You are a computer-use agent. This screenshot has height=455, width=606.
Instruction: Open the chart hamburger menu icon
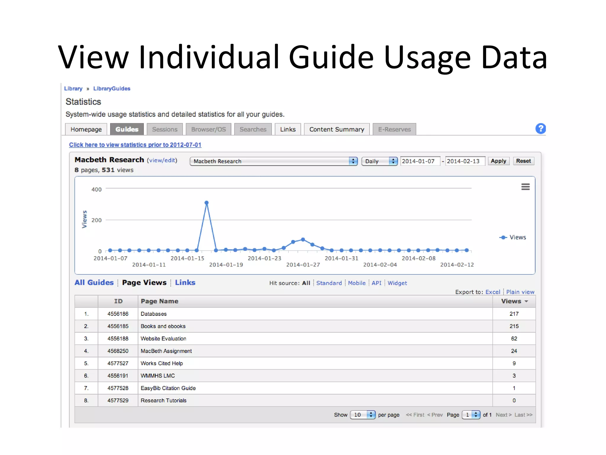coord(525,187)
